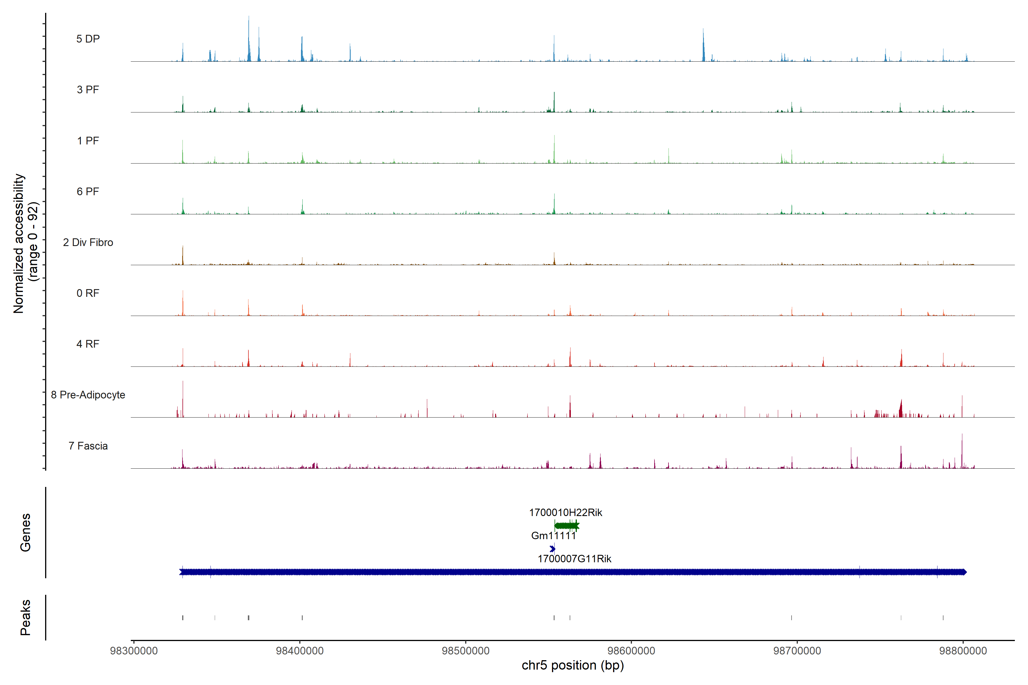This screenshot has height=685, width=1028.
Task: Click the green 1700010H22Rik gene arrow
Action: pos(567,525)
